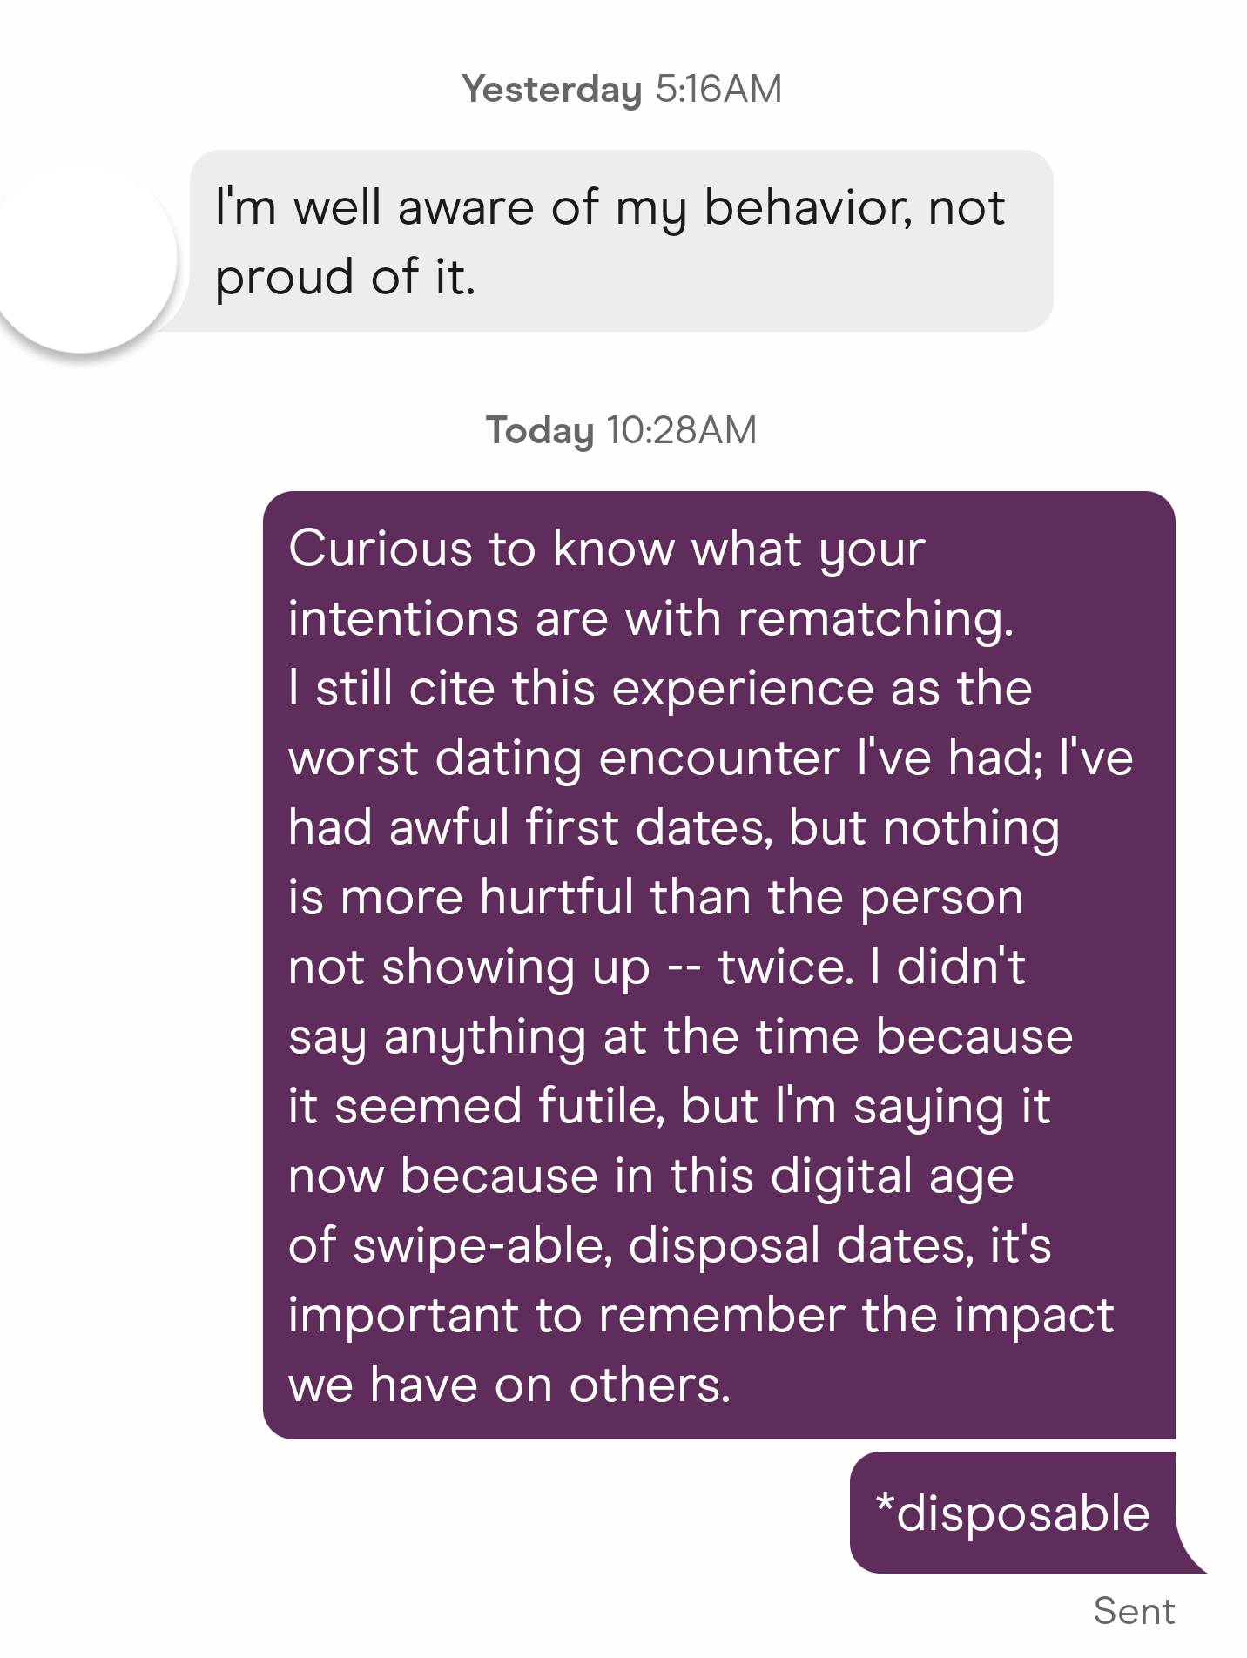The height and width of the screenshot is (1658, 1247).
Task: Click the 'Yesterday 5:16AM' timestamp
Action: (622, 89)
